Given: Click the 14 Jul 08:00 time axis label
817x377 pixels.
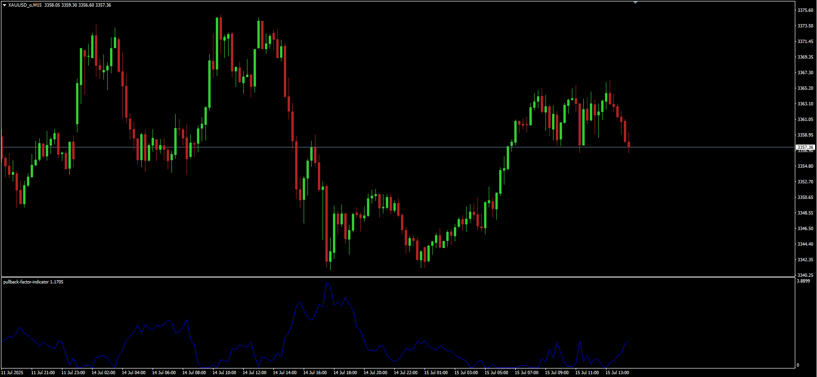Looking at the screenshot, I should pos(194,373).
